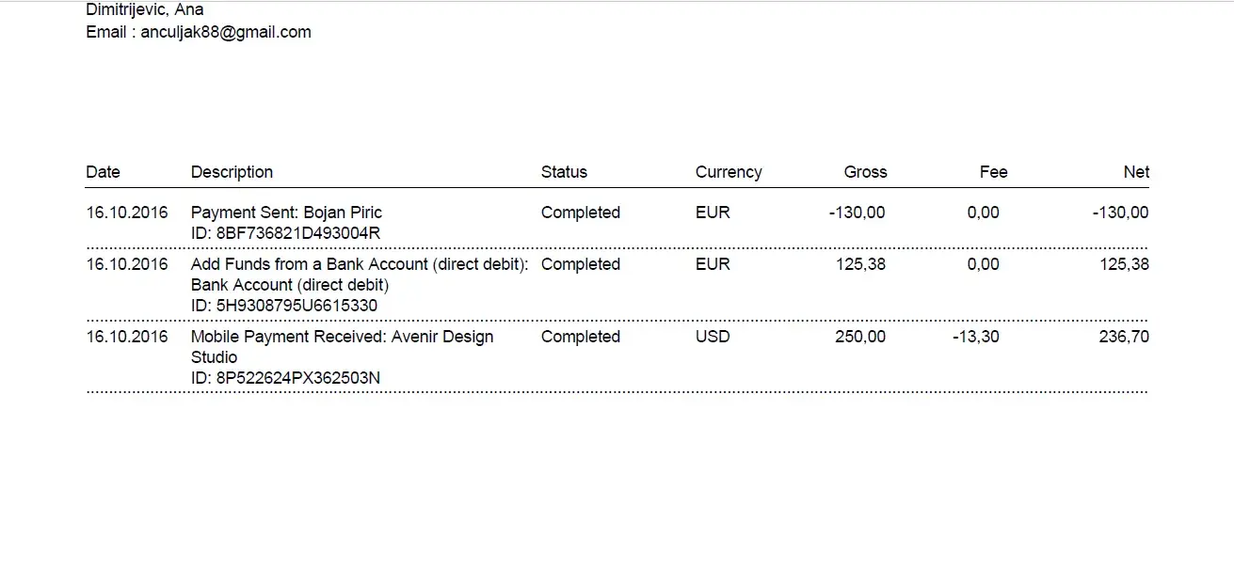Click the Date column header
The width and height of the screenshot is (1234, 568).
(103, 172)
